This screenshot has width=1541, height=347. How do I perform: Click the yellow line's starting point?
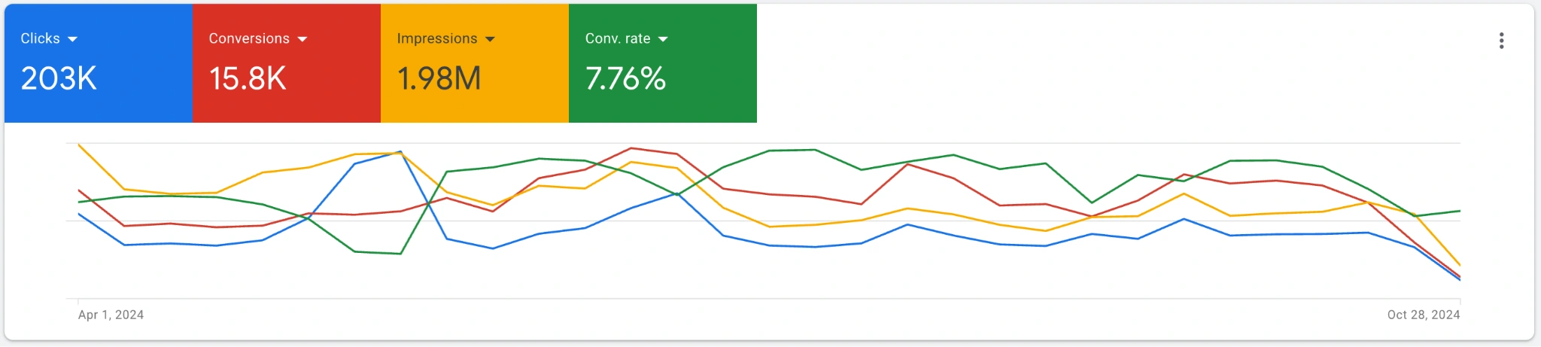(x=79, y=145)
